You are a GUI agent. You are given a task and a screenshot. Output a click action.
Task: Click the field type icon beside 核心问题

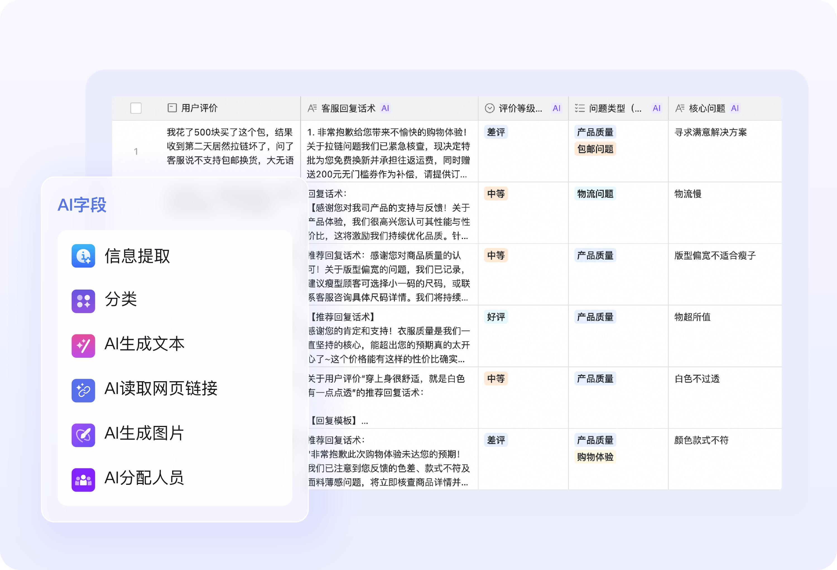coord(680,108)
